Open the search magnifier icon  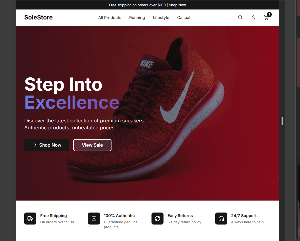(240, 17)
